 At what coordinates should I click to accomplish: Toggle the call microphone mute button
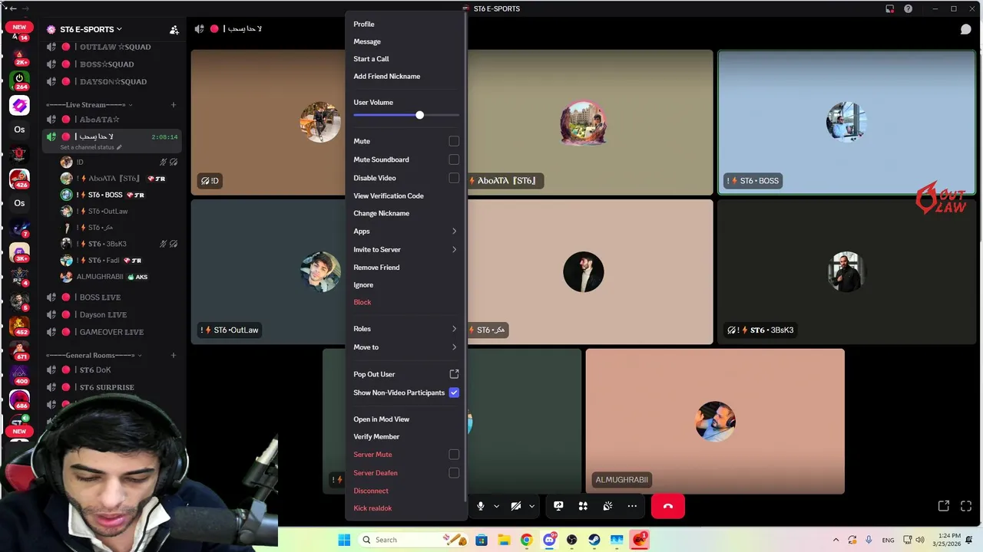[x=481, y=506]
